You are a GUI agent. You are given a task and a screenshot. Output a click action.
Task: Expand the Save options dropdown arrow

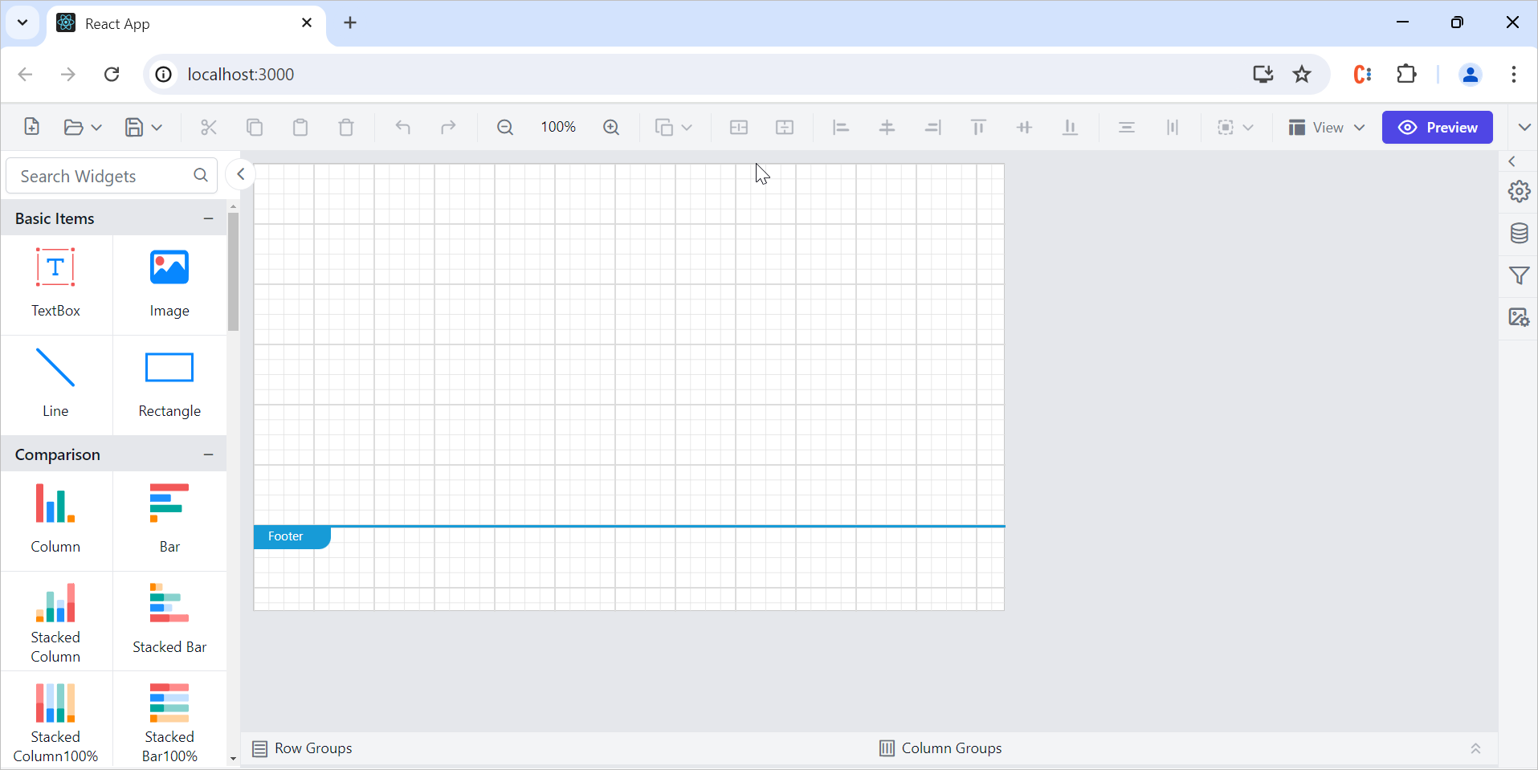pos(157,127)
